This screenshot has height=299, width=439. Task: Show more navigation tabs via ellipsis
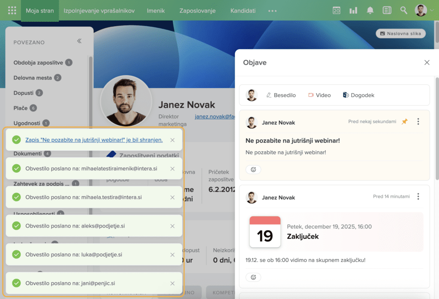pos(272,11)
